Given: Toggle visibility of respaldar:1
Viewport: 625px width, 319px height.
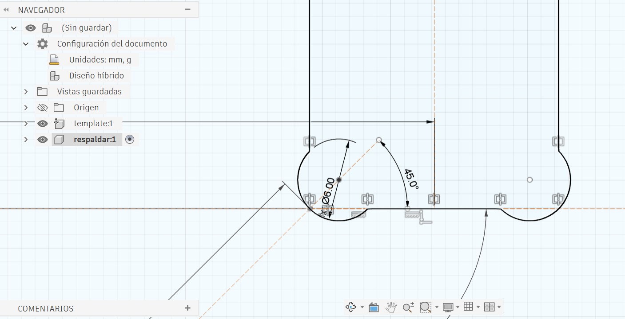Looking at the screenshot, I should (x=42, y=140).
